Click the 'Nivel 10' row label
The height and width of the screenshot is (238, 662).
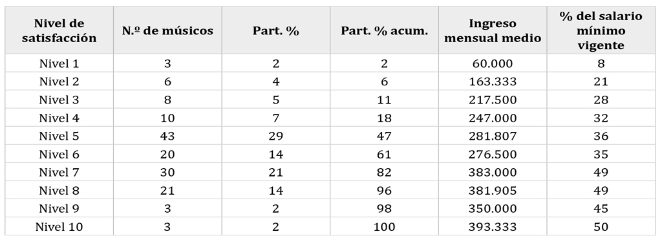coord(59,226)
